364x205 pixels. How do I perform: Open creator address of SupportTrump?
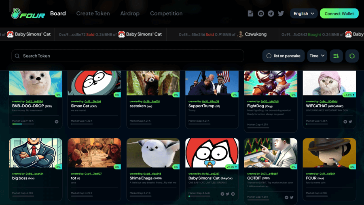click(210, 101)
